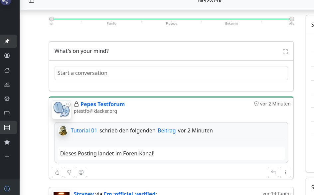The image size is (314, 195).
Task: Like the Pepes Testforum post
Action: pos(57,172)
